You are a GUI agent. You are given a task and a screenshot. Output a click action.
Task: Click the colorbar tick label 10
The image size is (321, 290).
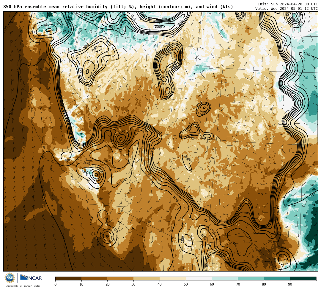pyautogui.click(x=81, y=284)
